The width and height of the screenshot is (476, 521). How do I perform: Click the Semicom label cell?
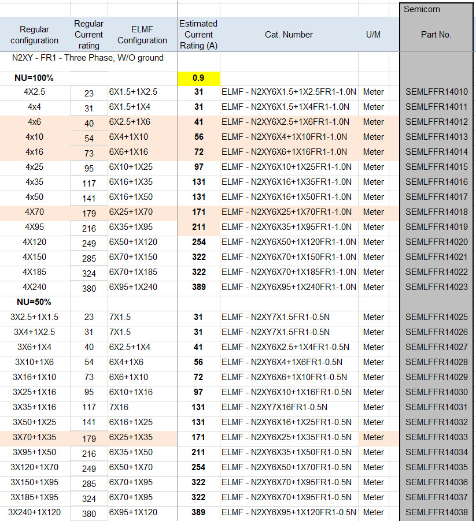tap(422, 9)
